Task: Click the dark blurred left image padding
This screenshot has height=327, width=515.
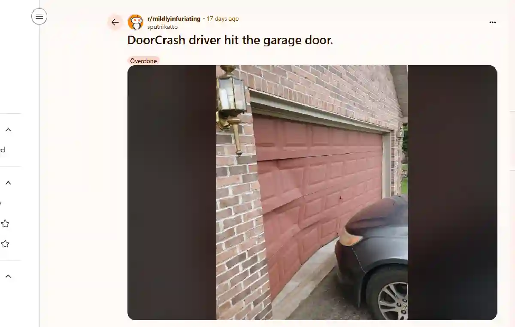Action: 172,193
